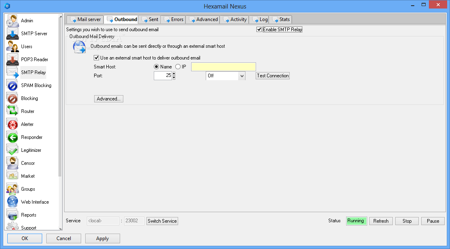Click the Test Connection button
The width and height of the screenshot is (450, 249).
point(273,76)
